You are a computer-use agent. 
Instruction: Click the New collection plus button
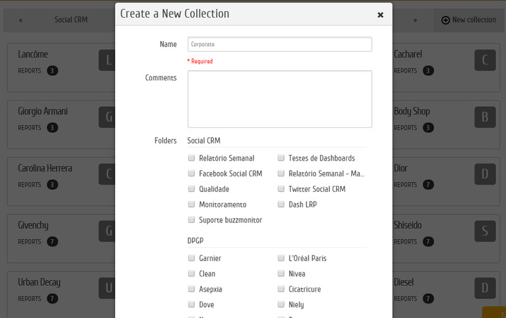[445, 20]
